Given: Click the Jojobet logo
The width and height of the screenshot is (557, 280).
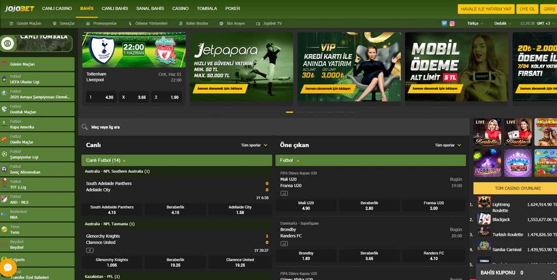Looking at the screenshot, I should pos(19,8).
